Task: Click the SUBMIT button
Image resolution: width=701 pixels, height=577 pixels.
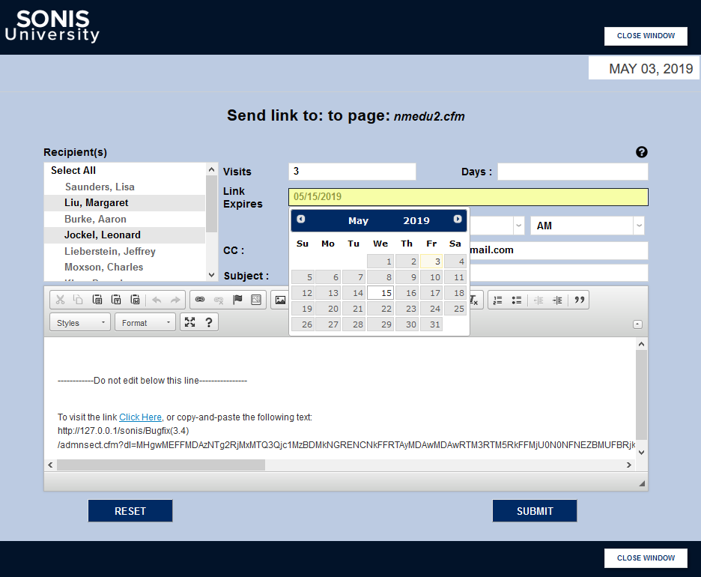Action: [535, 511]
